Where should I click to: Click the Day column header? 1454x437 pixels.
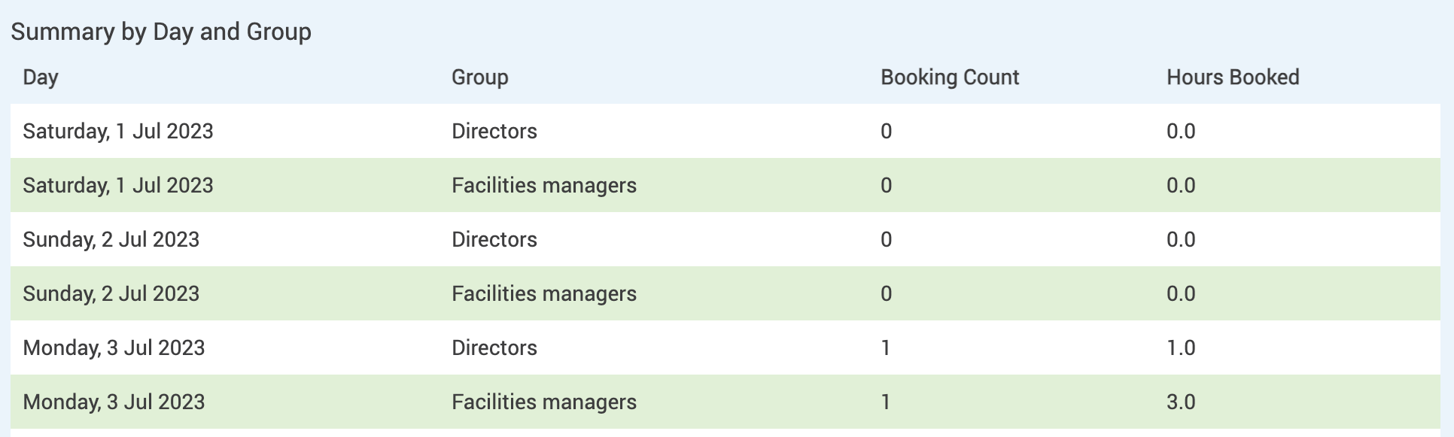point(41,77)
